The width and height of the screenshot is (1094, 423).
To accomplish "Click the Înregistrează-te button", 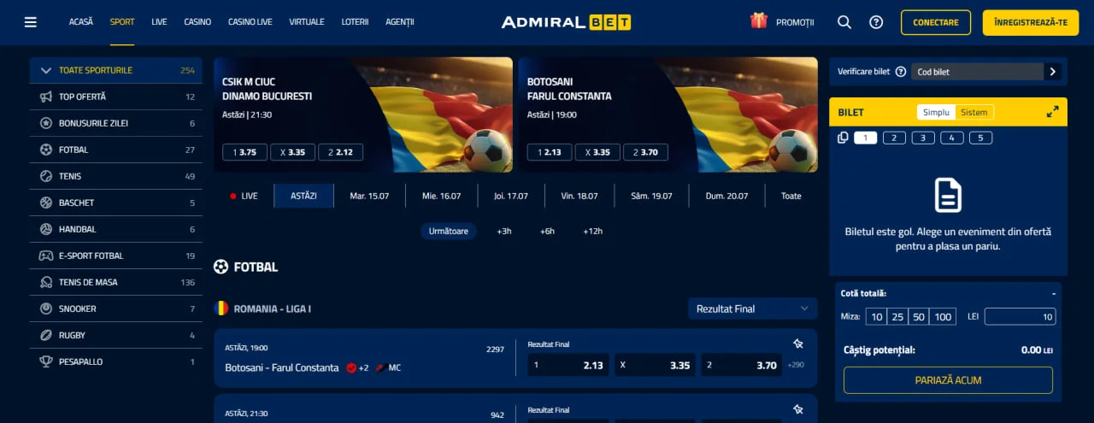I will click(x=1031, y=22).
